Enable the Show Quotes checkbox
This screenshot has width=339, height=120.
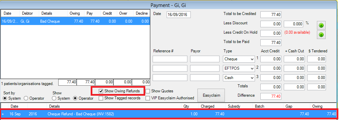(148, 91)
